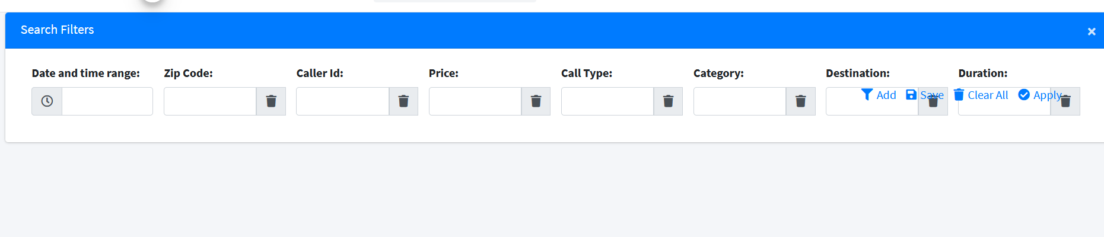Viewport: 1104px width, 237px height.
Task: Delete the Call Type filter
Action: [x=668, y=101]
